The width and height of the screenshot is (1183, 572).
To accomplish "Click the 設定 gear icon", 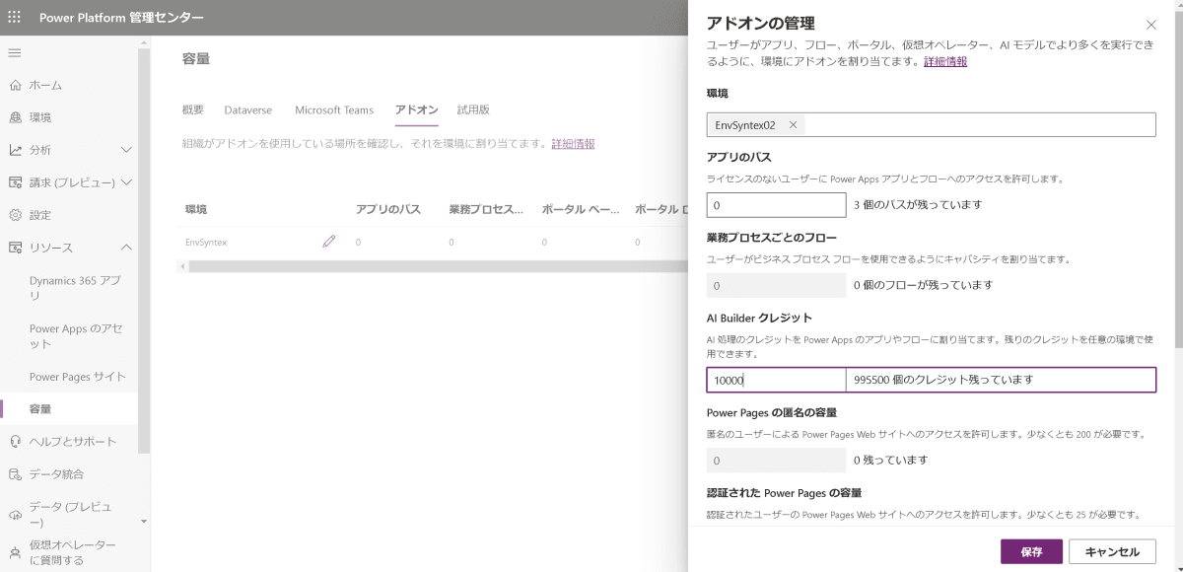I will 15,215.
